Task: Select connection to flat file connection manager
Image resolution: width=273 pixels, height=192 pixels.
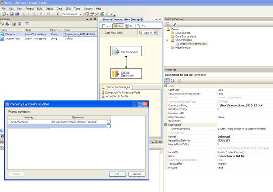Action: (115, 96)
